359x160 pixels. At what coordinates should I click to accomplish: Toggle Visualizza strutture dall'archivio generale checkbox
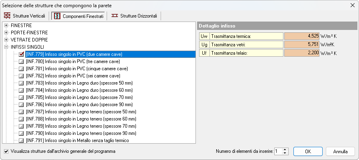pyautogui.click(x=6, y=152)
